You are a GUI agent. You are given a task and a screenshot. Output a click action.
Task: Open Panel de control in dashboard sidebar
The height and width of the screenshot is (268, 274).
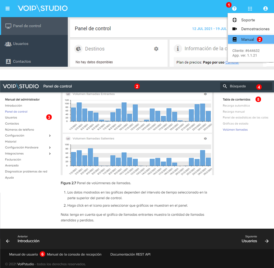pos(34,26)
